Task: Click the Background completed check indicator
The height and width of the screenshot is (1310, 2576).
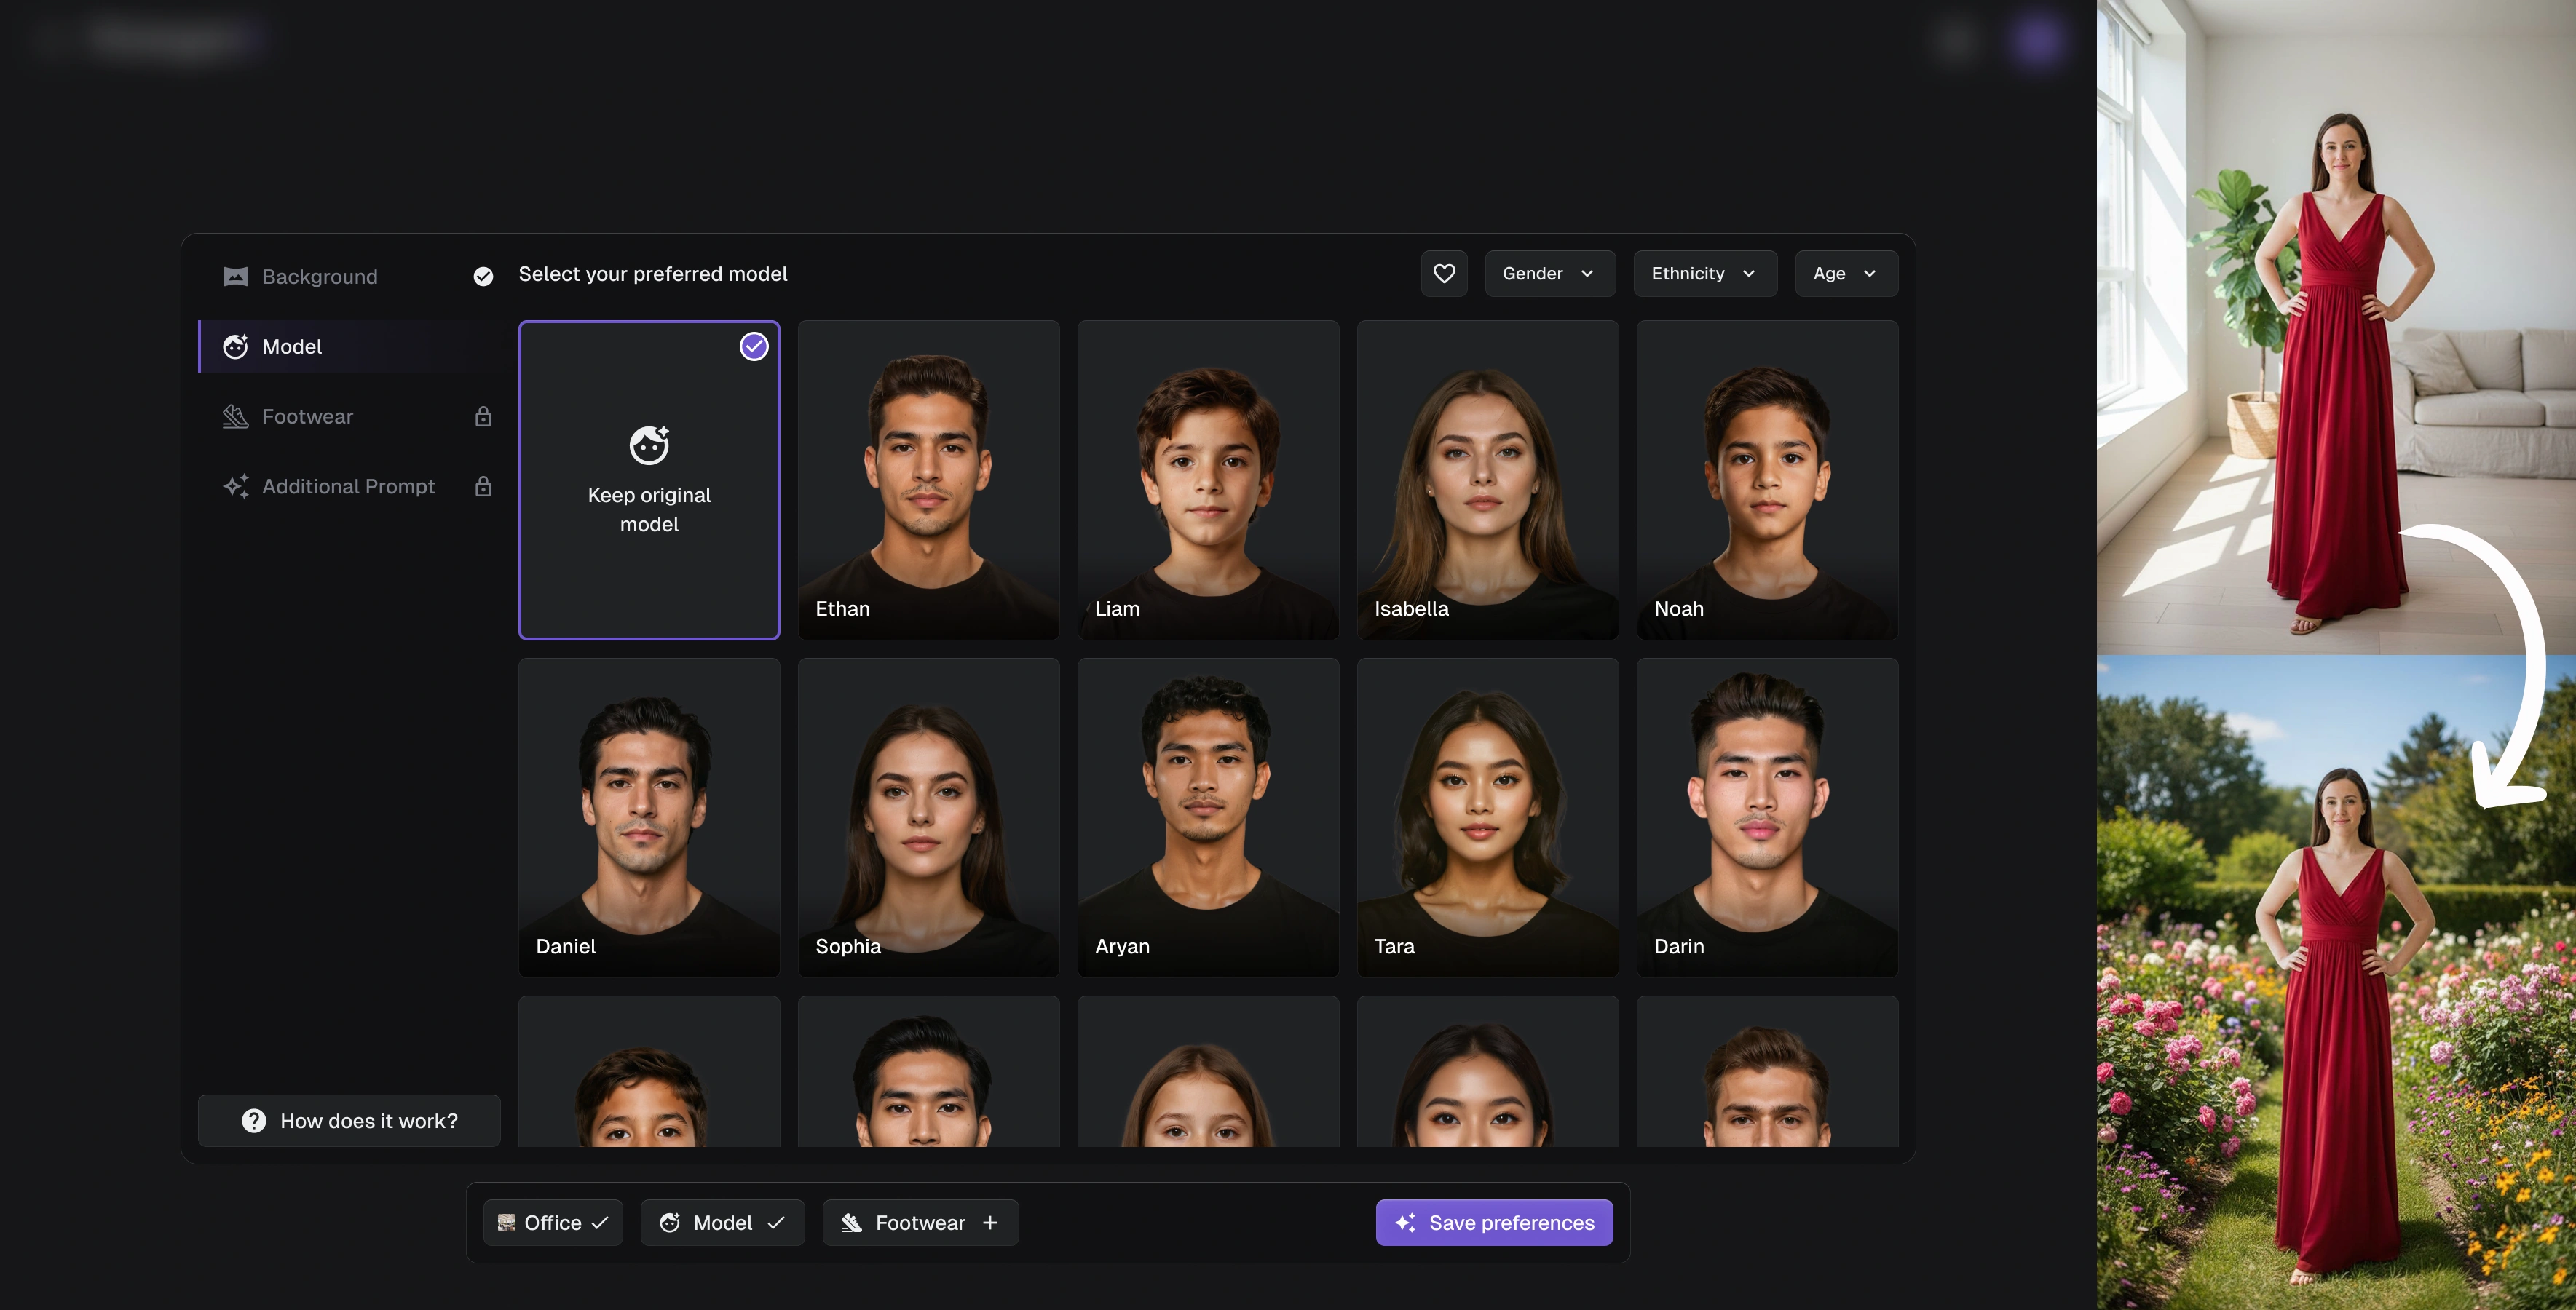Action: (483, 276)
